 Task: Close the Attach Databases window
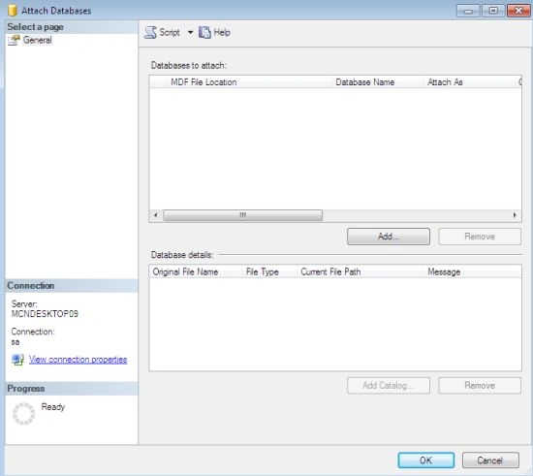point(518,11)
